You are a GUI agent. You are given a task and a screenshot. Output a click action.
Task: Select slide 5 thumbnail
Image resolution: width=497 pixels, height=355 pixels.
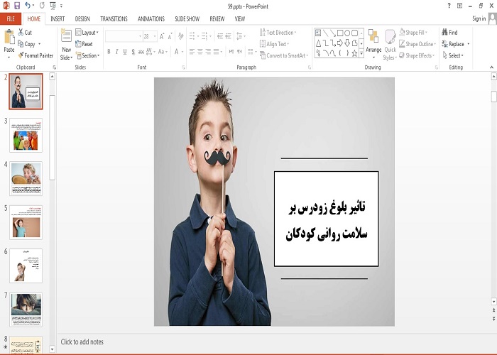(26, 222)
